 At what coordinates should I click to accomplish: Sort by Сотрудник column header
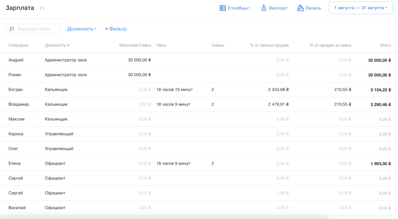click(19, 45)
